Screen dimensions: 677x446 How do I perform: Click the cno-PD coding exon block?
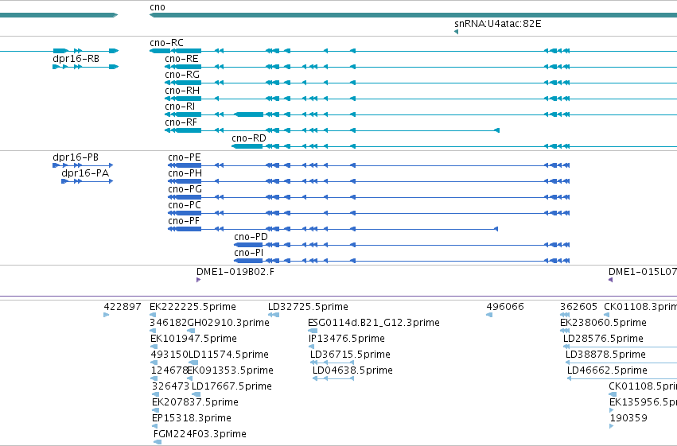click(x=248, y=246)
